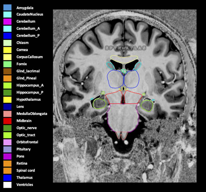Pick the Hypothalamus yellow swatch

7,100
